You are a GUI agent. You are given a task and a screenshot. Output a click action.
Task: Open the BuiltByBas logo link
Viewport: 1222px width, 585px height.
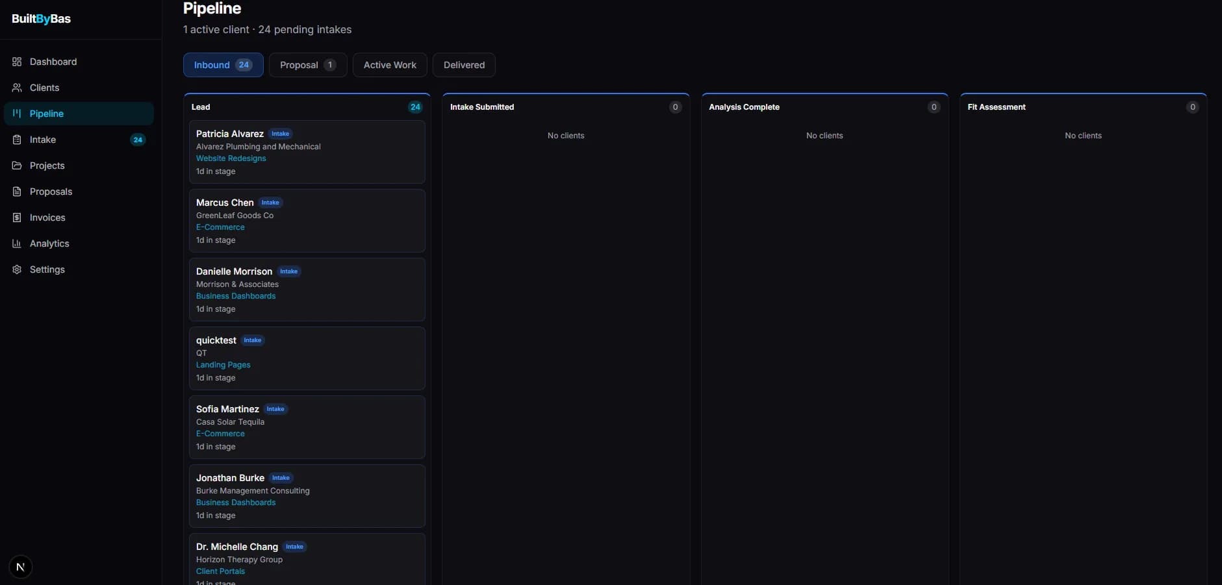tap(41, 19)
